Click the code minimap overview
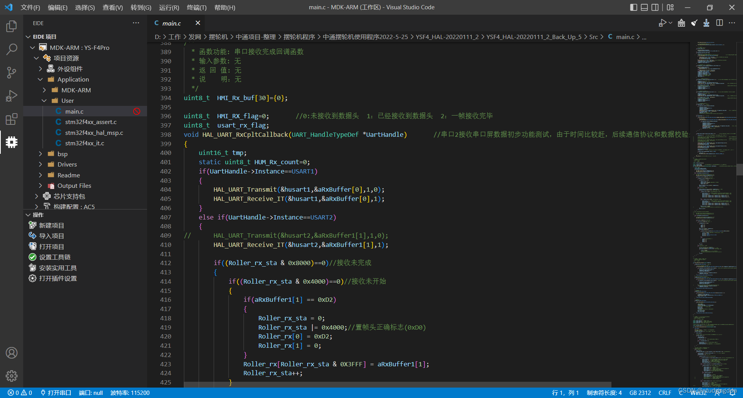Viewport: 743px width, 398px height. coord(713,214)
